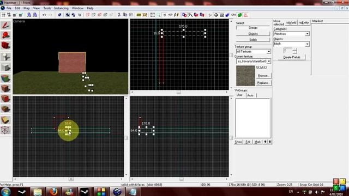This screenshot has height=196, width=349.
Task: Click the green Run Map icon
Action: 239,15
